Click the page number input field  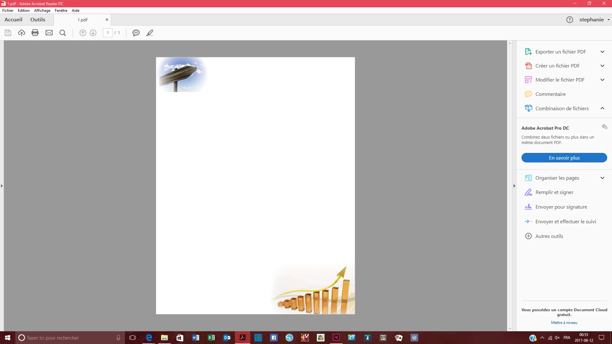pos(108,33)
